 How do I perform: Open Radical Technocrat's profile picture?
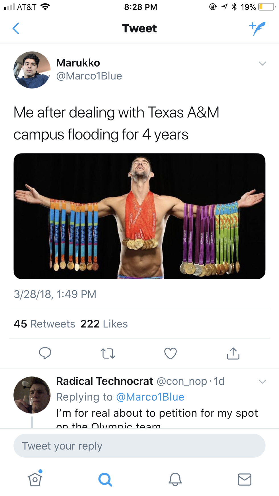coord(32,395)
